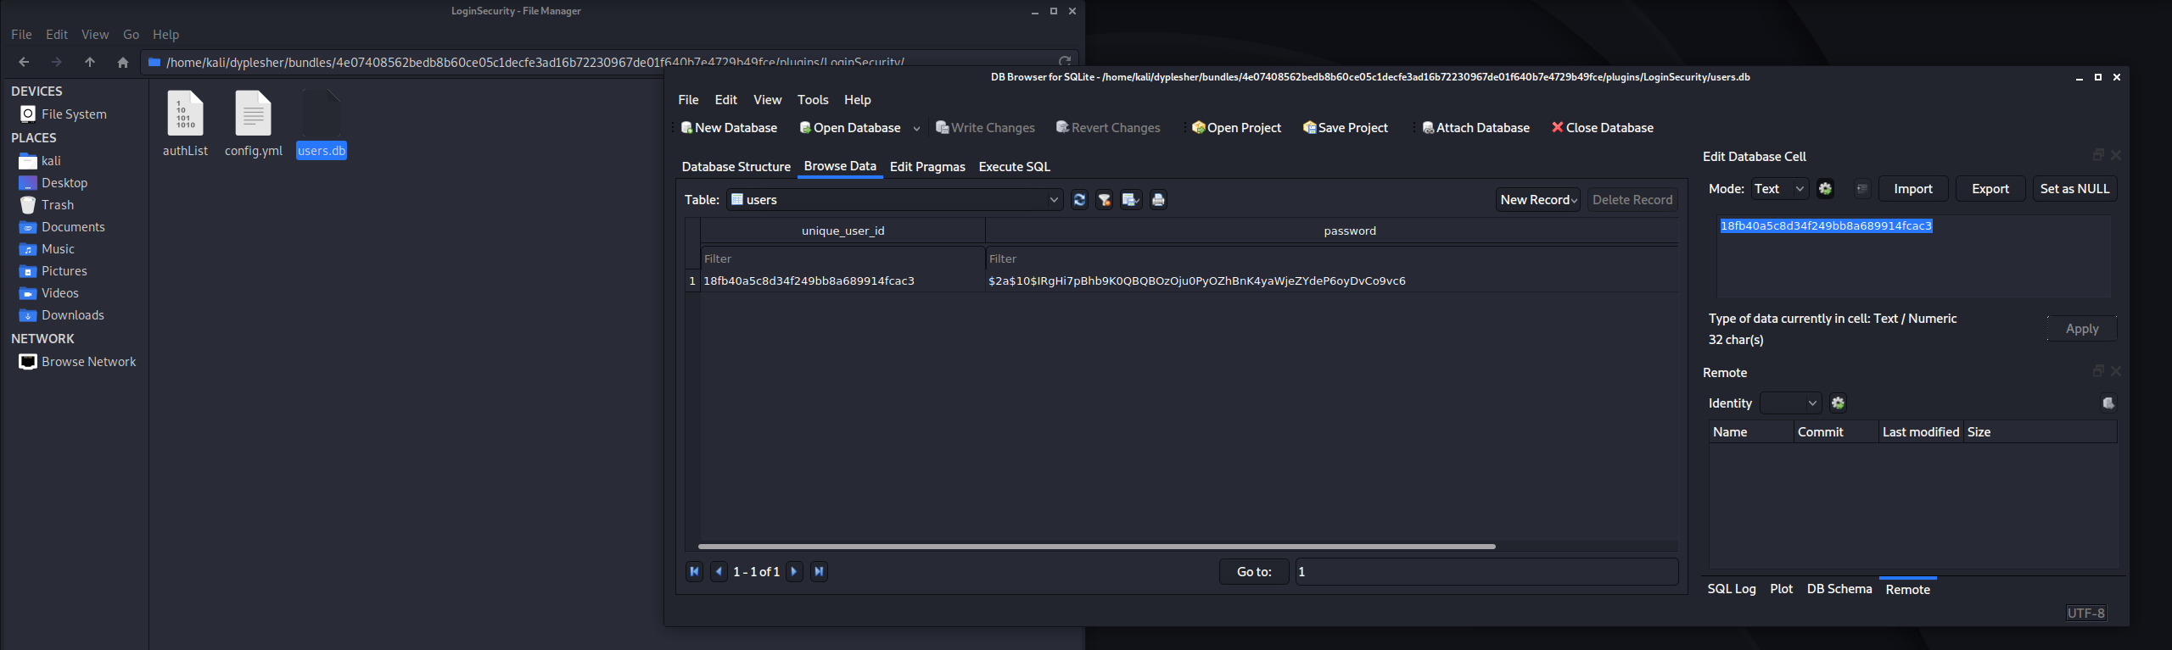The width and height of the screenshot is (2172, 650).
Task: Click Attach Database toolbar button
Action: coord(1476,128)
